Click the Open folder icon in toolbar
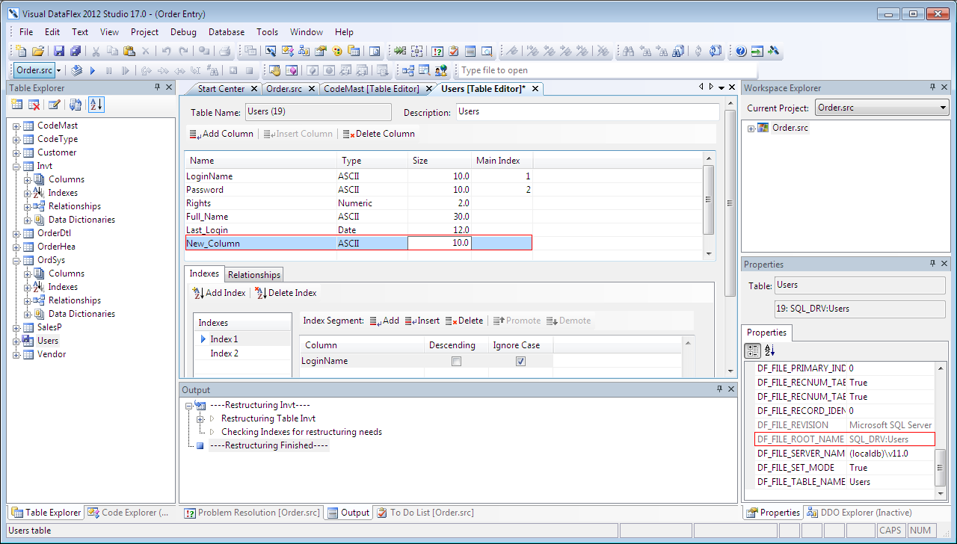Screen dimensions: 957x544 click(38, 52)
